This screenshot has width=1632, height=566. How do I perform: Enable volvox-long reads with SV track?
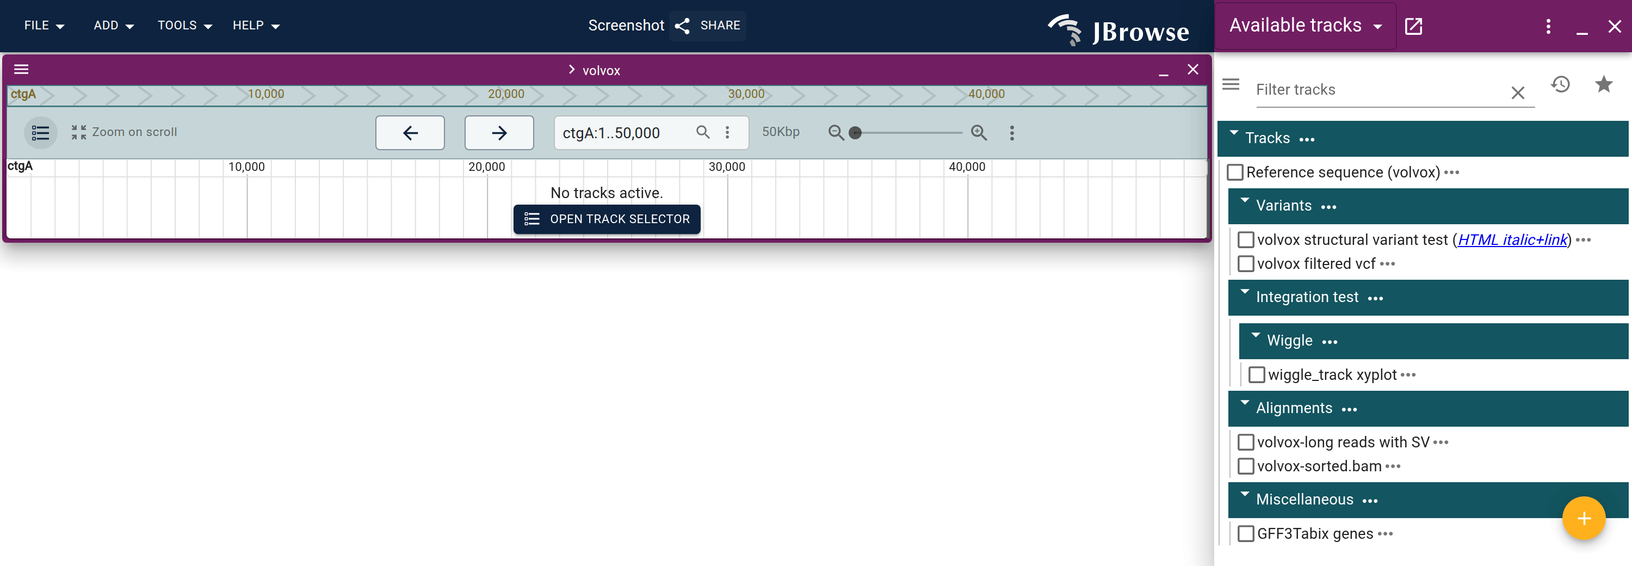coord(1246,442)
